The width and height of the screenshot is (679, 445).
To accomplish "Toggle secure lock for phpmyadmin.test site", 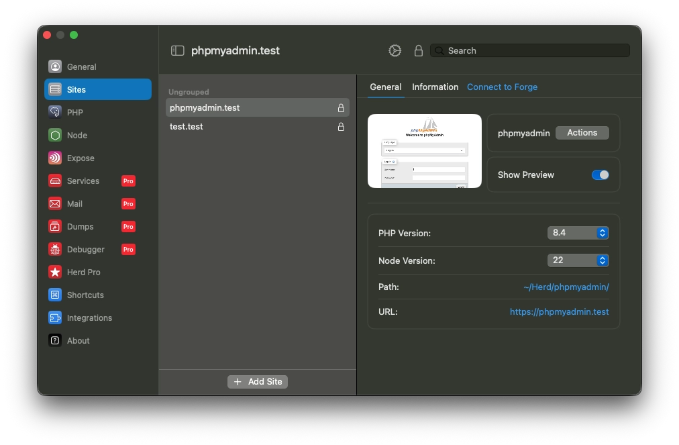I will click(x=341, y=108).
